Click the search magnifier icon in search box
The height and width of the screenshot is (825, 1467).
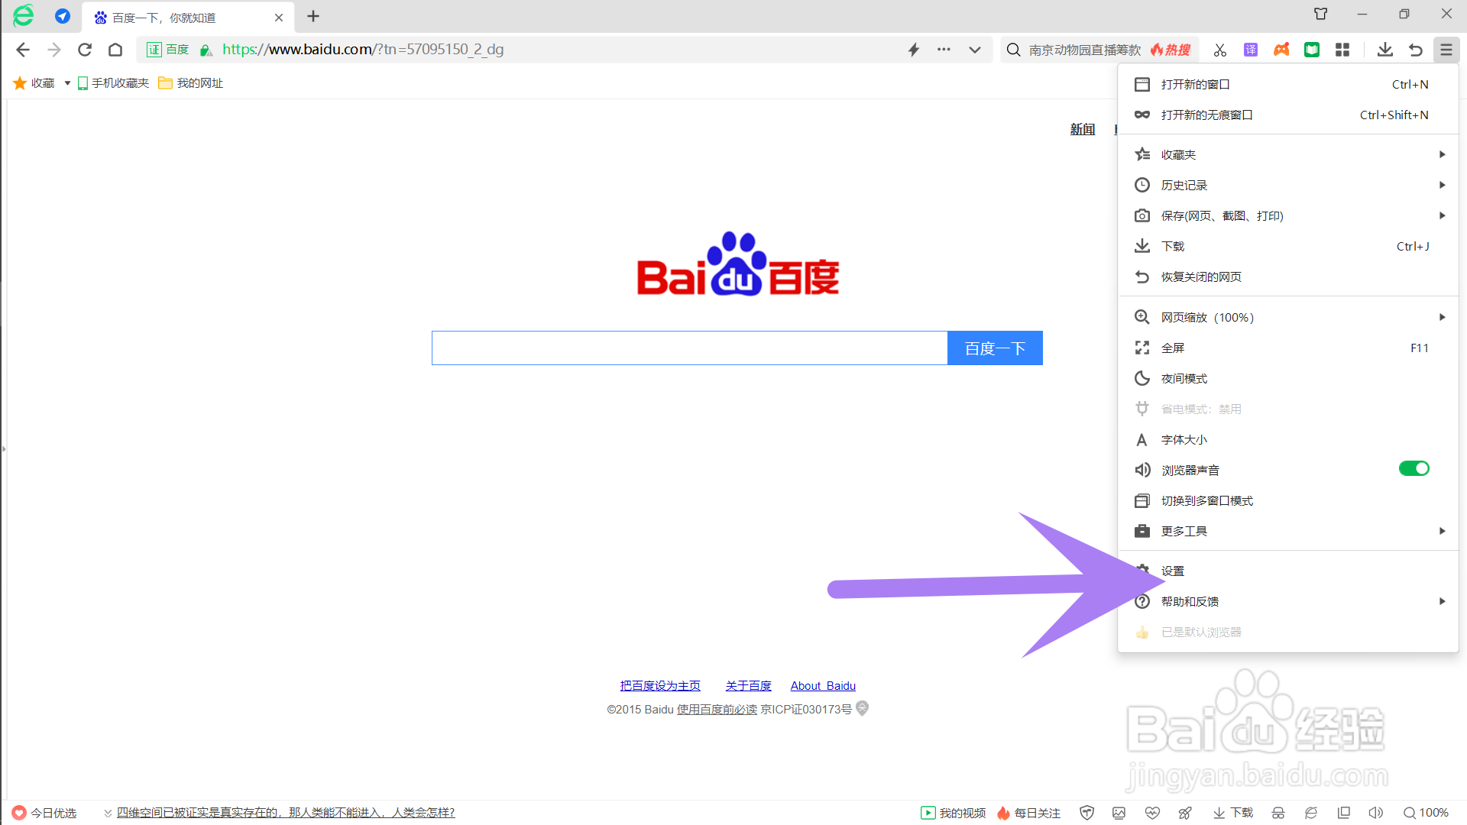point(1014,50)
